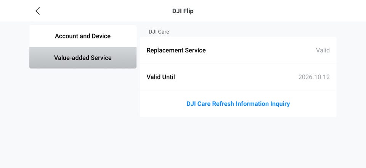Click the DJI Flip page title
This screenshot has width=366, height=168.
183,11
